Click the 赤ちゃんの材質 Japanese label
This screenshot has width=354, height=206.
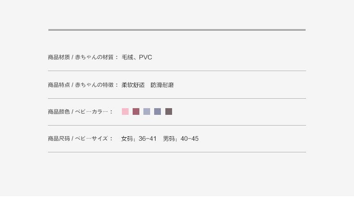(x=94, y=57)
